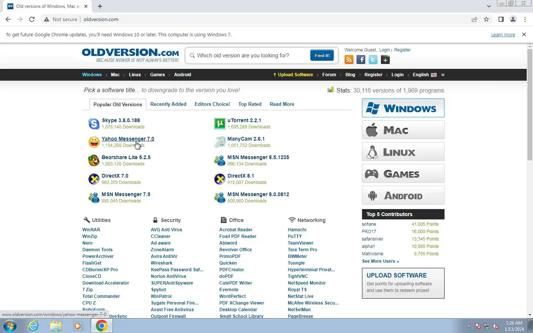Open Chrome three-dot menu

coord(525,19)
